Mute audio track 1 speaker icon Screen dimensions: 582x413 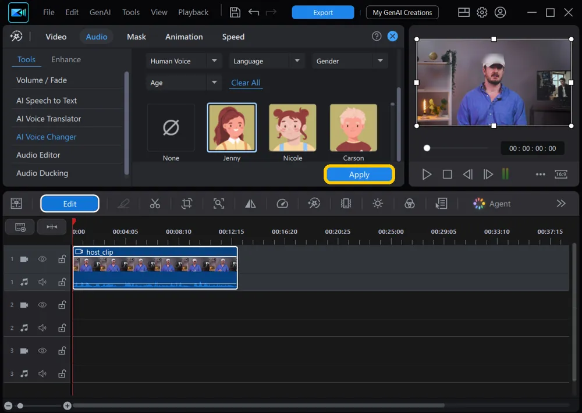pyautogui.click(x=42, y=282)
